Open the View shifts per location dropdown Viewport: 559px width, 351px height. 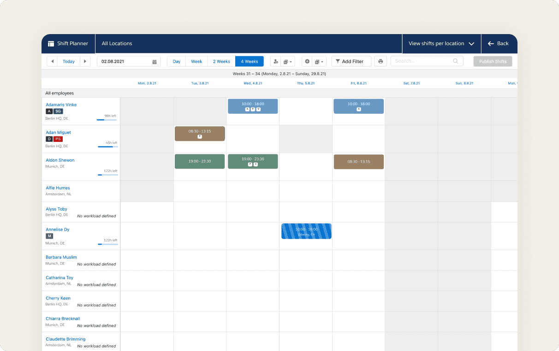[441, 43]
